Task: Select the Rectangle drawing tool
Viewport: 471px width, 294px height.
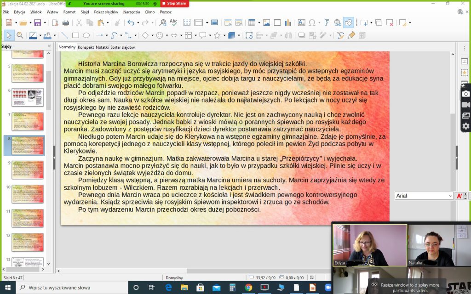Action: (x=75, y=35)
